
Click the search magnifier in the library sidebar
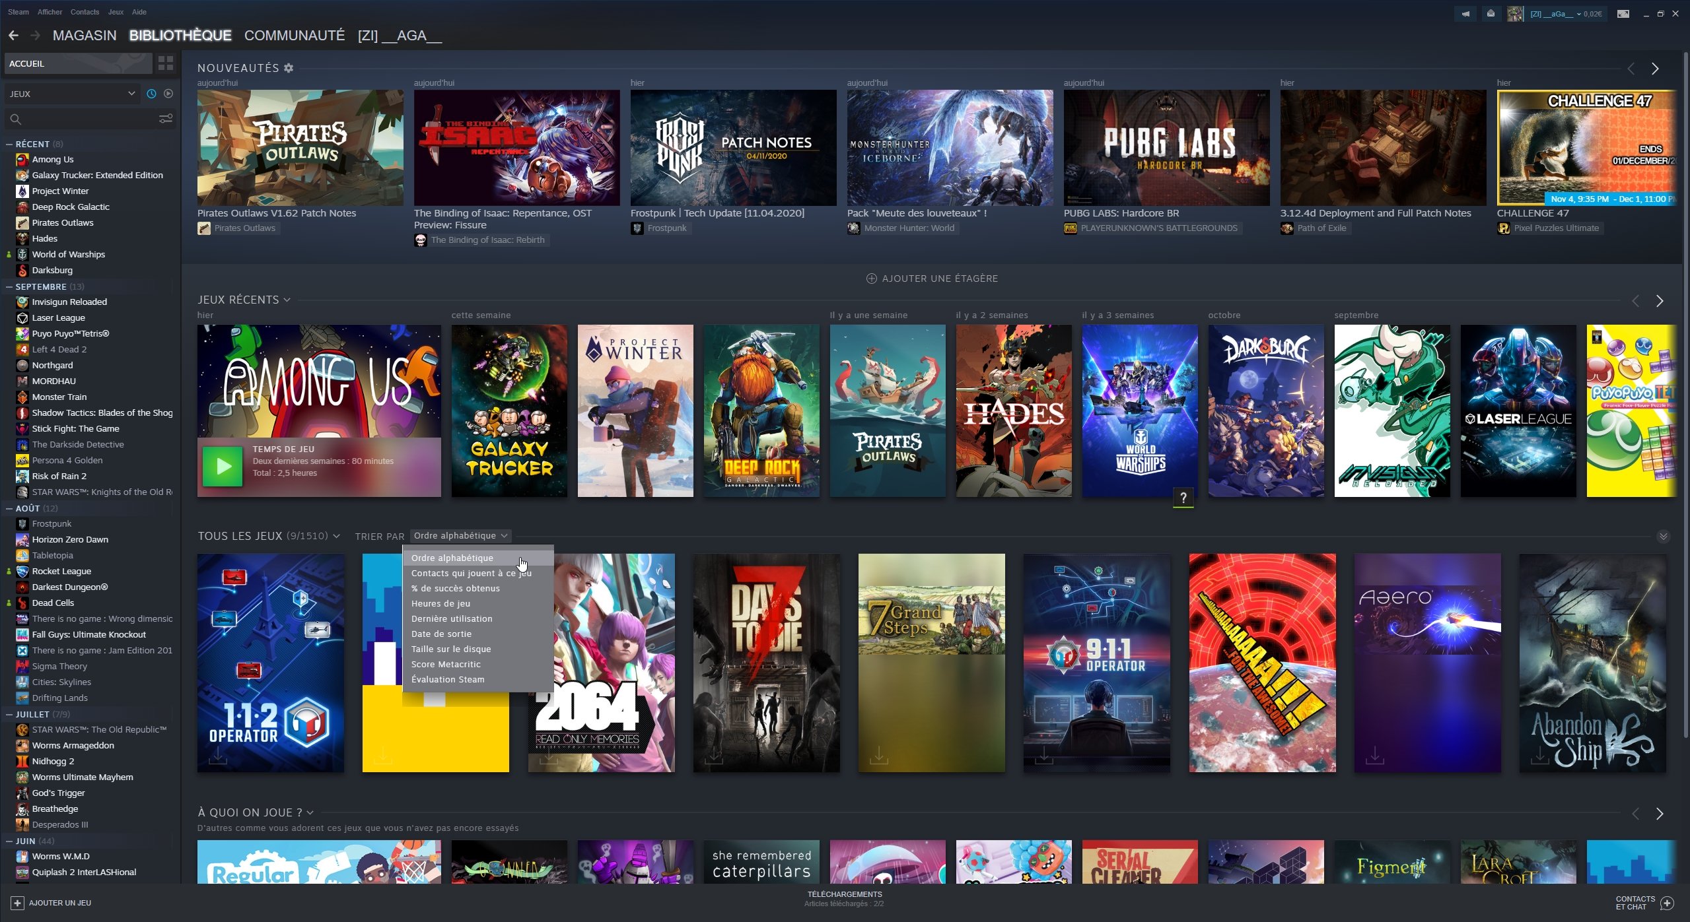(x=15, y=119)
